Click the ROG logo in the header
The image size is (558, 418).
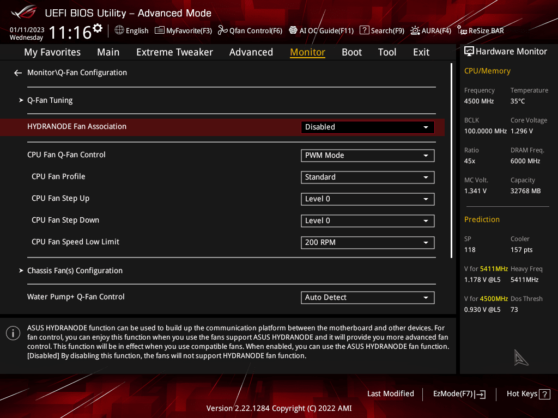pos(24,12)
